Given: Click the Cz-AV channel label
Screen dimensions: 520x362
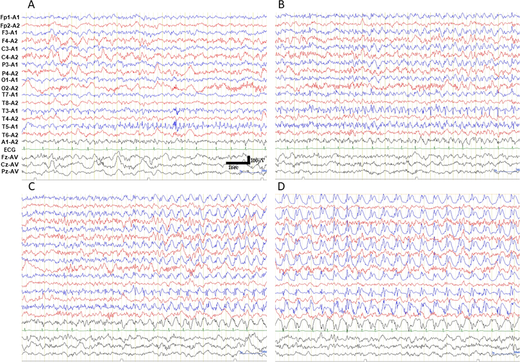Looking at the screenshot, I should coord(10,164).
